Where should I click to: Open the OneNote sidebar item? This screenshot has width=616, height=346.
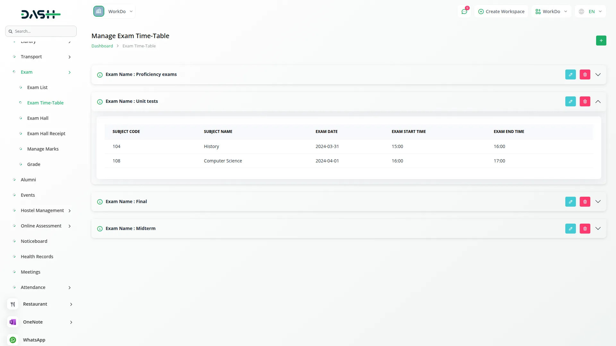click(x=33, y=322)
